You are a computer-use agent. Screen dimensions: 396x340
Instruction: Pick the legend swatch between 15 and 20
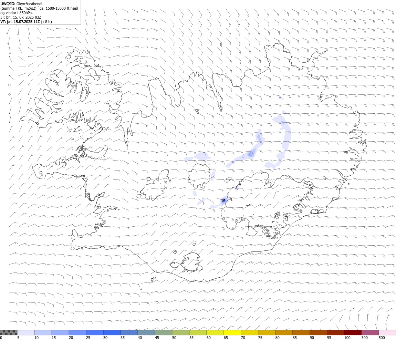pos(60,332)
